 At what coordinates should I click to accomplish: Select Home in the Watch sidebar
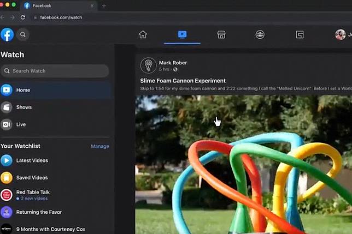coord(24,90)
